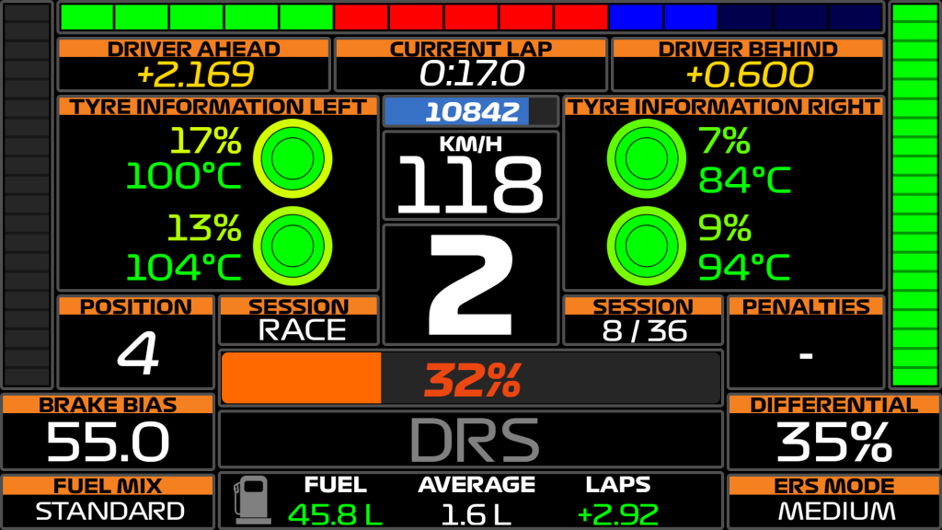The width and height of the screenshot is (942, 530).
Task: Click the Tyre Information Right header
Action: point(724,107)
